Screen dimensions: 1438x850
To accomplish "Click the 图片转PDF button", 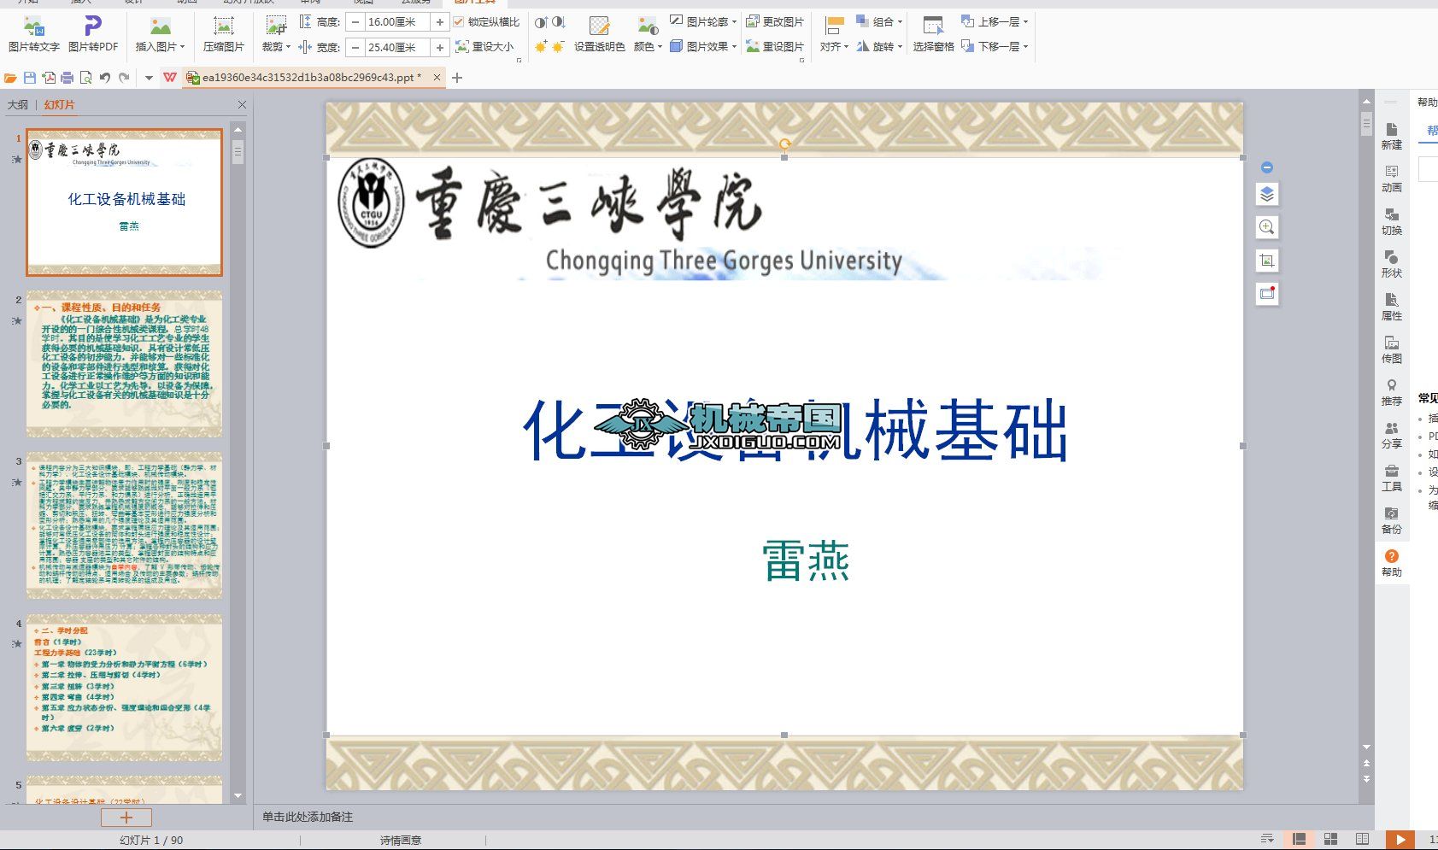I will pyautogui.click(x=93, y=35).
